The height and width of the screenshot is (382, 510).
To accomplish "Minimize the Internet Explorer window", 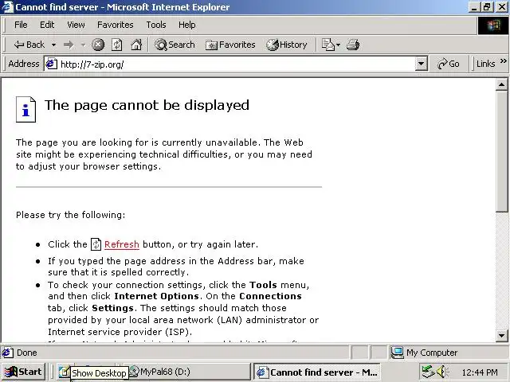I will pos(475,7).
